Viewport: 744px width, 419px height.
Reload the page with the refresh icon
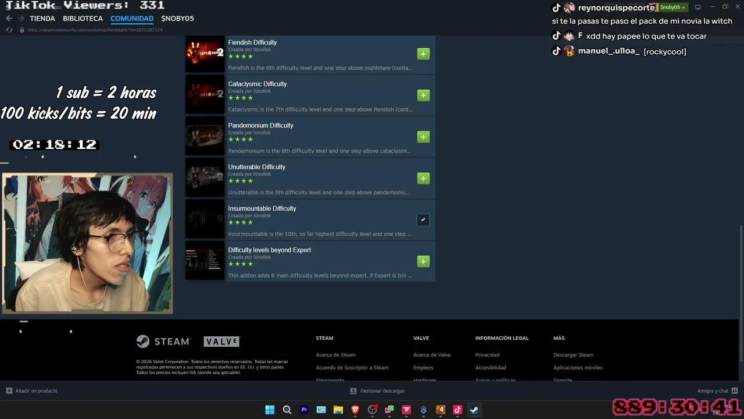click(x=9, y=30)
